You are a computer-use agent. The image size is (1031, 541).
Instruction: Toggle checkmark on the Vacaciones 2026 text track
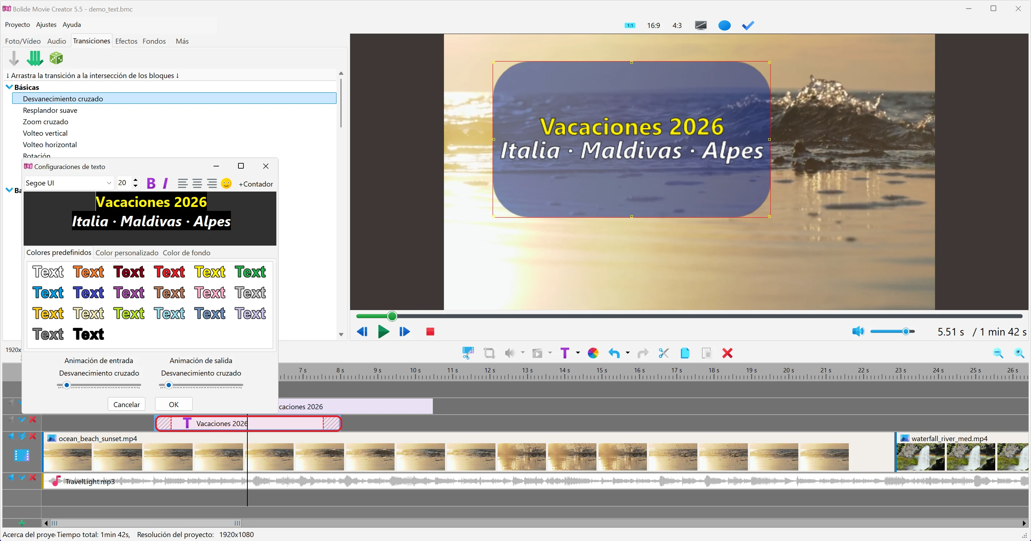click(x=22, y=419)
